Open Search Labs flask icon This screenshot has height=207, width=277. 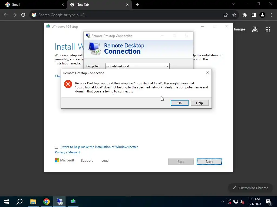coord(255,29)
